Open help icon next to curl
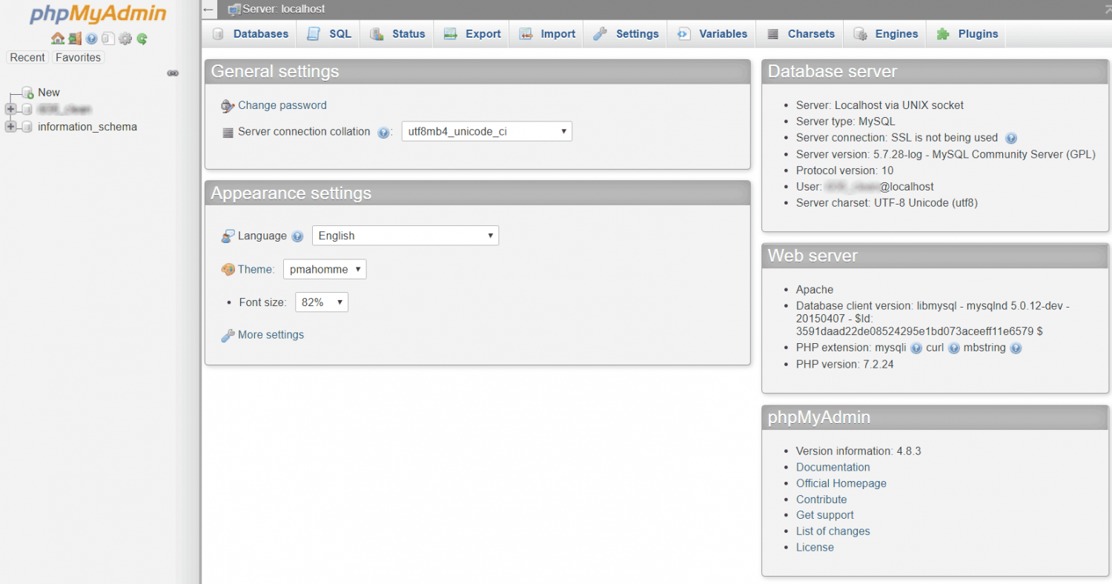Viewport: 1112px width, 584px height. click(x=954, y=348)
